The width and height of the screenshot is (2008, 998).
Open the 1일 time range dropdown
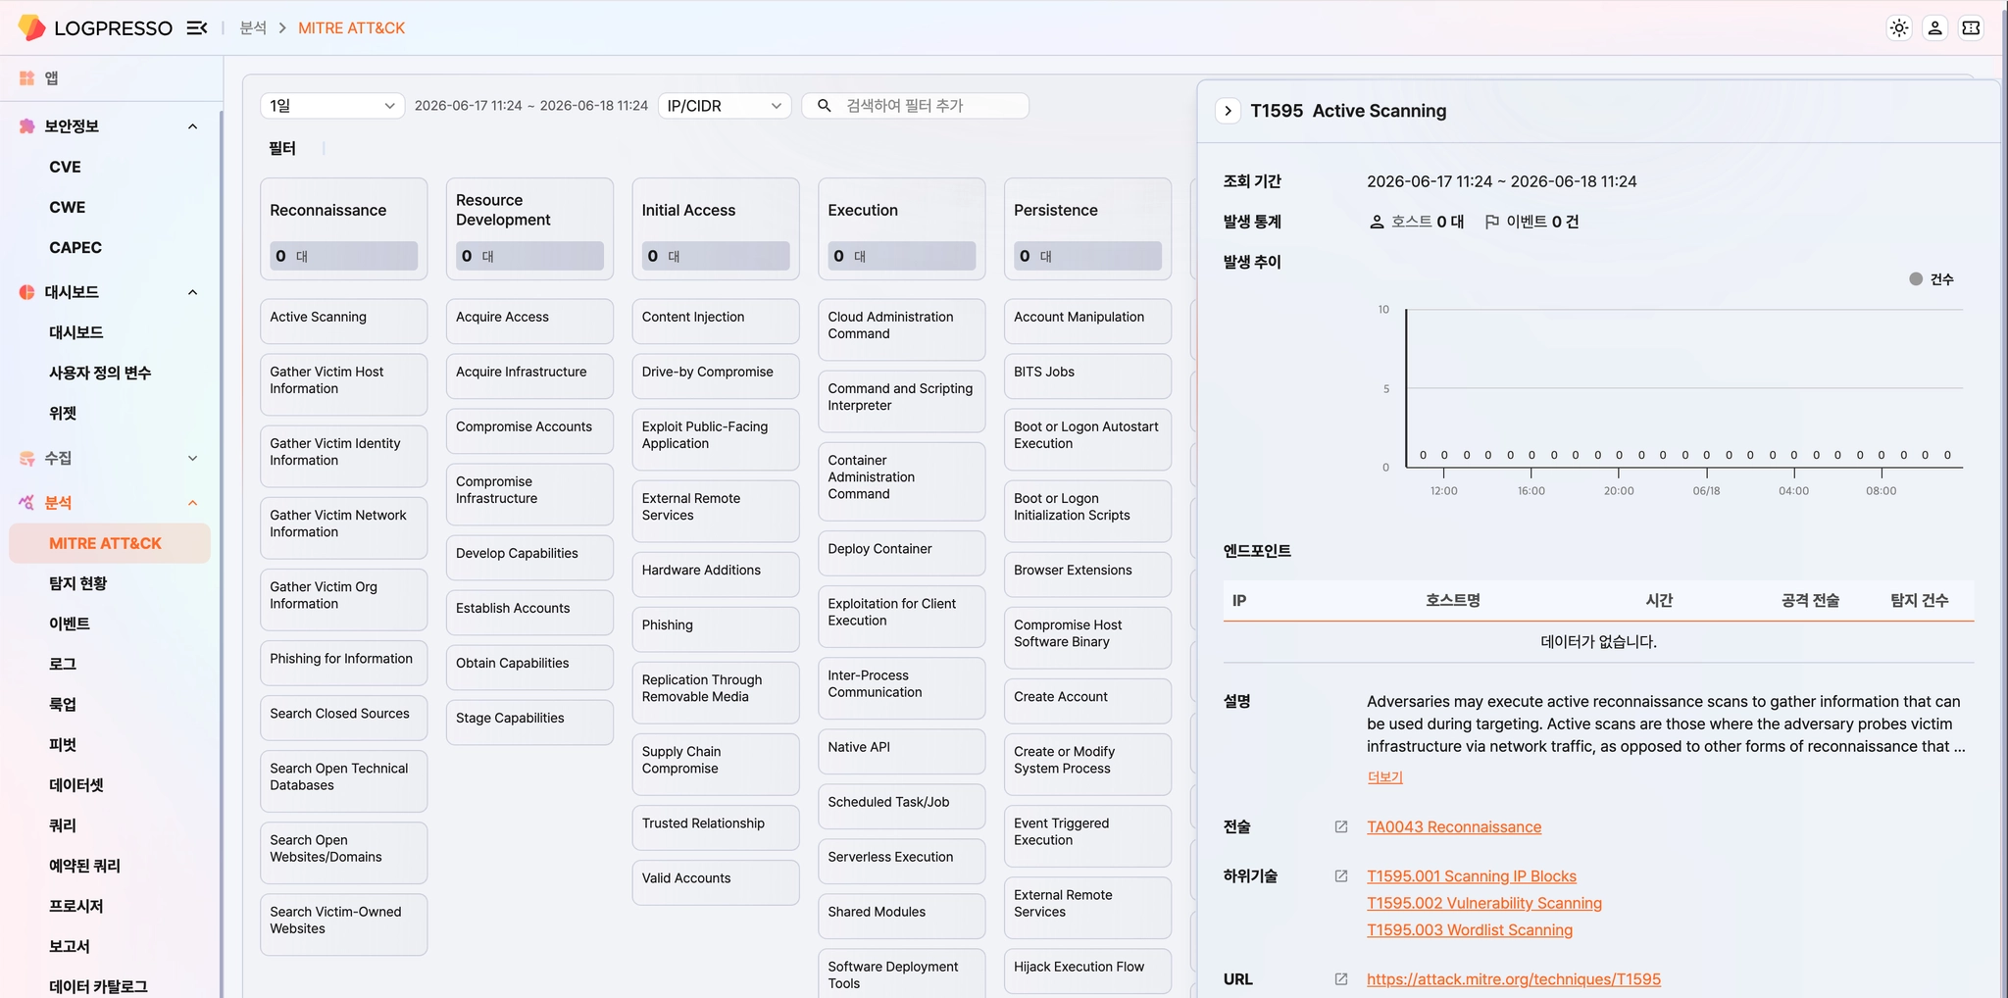coord(332,106)
